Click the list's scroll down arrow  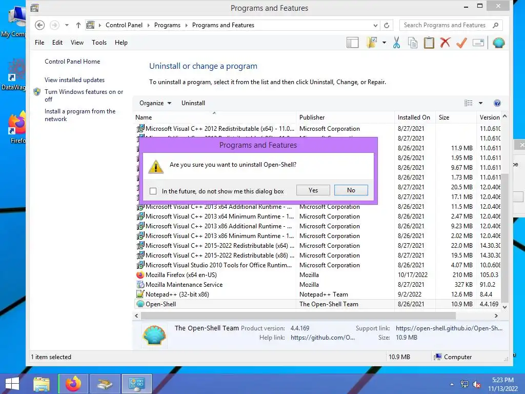[x=504, y=307]
